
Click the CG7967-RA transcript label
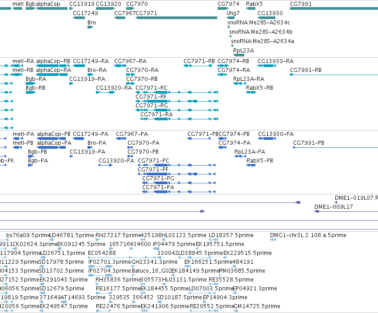(x=131, y=61)
